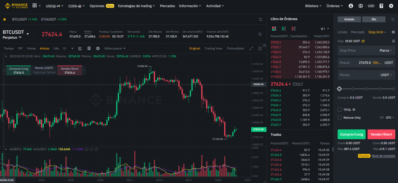The width and height of the screenshot is (398, 183).
Task: Adjust leverage 20x button
Action: pos(374,19)
